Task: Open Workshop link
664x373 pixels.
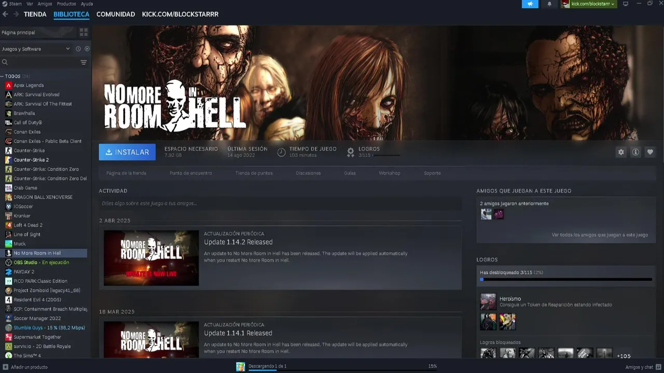Action: tap(390, 173)
